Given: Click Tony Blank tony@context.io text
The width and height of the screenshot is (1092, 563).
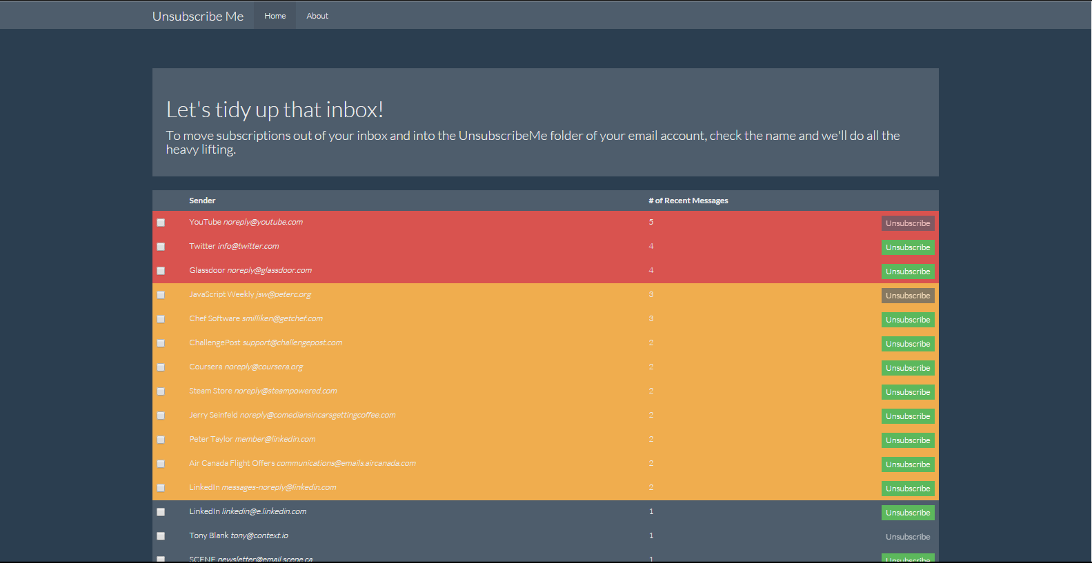Looking at the screenshot, I should (x=239, y=535).
